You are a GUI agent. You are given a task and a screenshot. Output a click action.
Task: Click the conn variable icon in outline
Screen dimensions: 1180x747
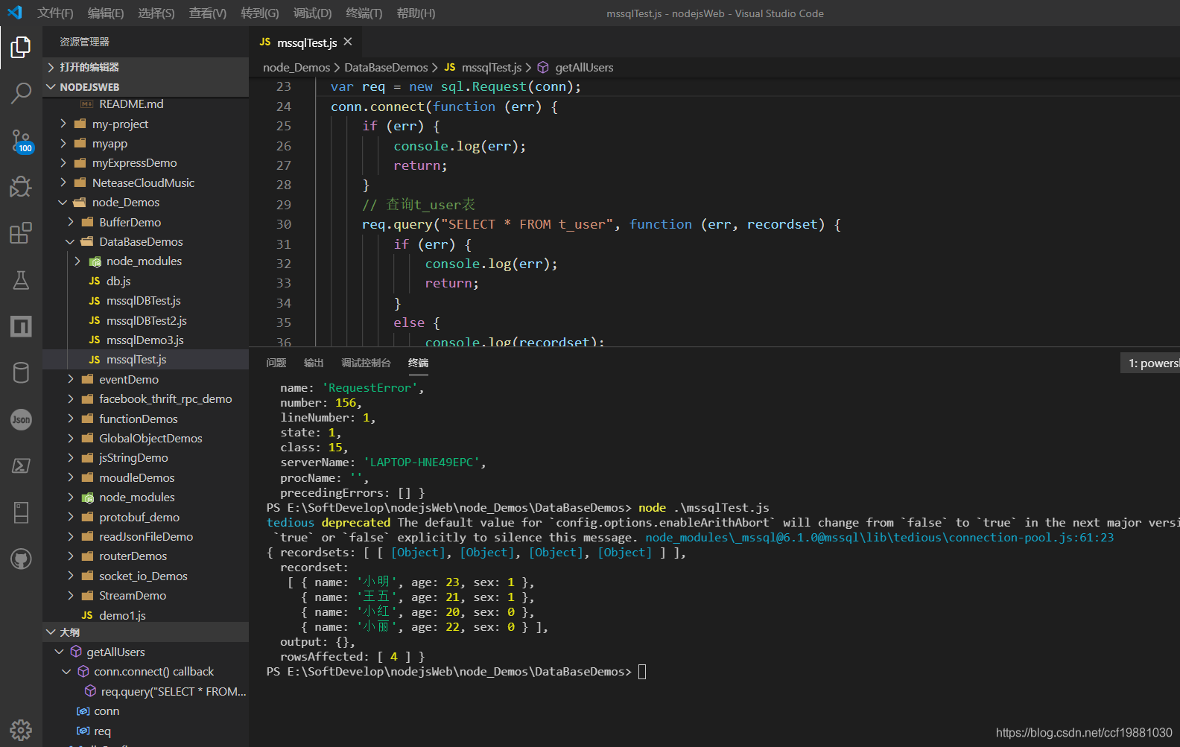[83, 711]
